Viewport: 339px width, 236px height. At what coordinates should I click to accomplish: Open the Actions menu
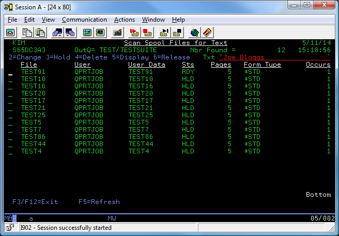pos(124,20)
